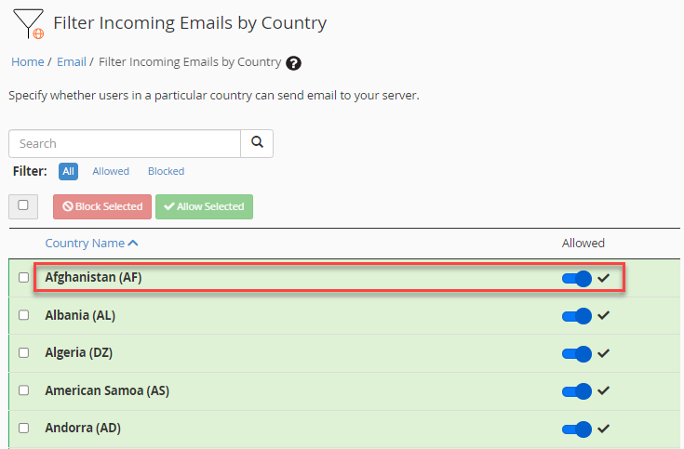Click the search magnifier button
This screenshot has height=449, width=684.
click(x=257, y=143)
